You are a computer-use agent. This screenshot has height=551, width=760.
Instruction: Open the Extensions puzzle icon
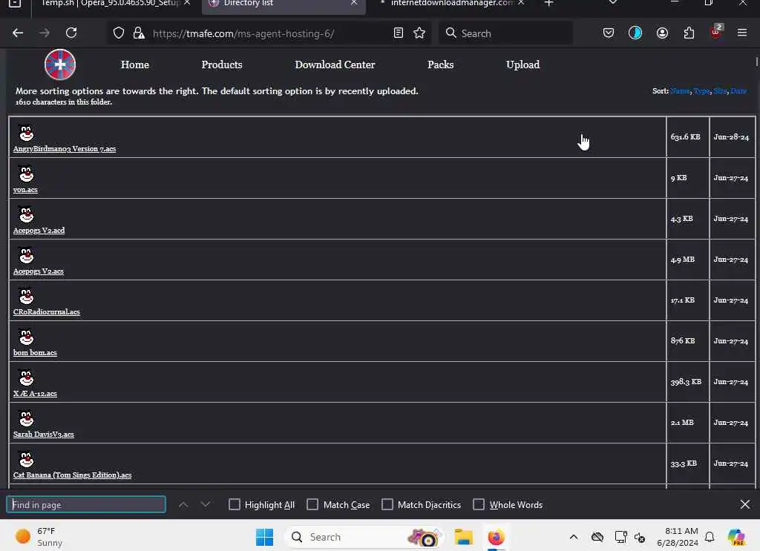click(x=689, y=33)
